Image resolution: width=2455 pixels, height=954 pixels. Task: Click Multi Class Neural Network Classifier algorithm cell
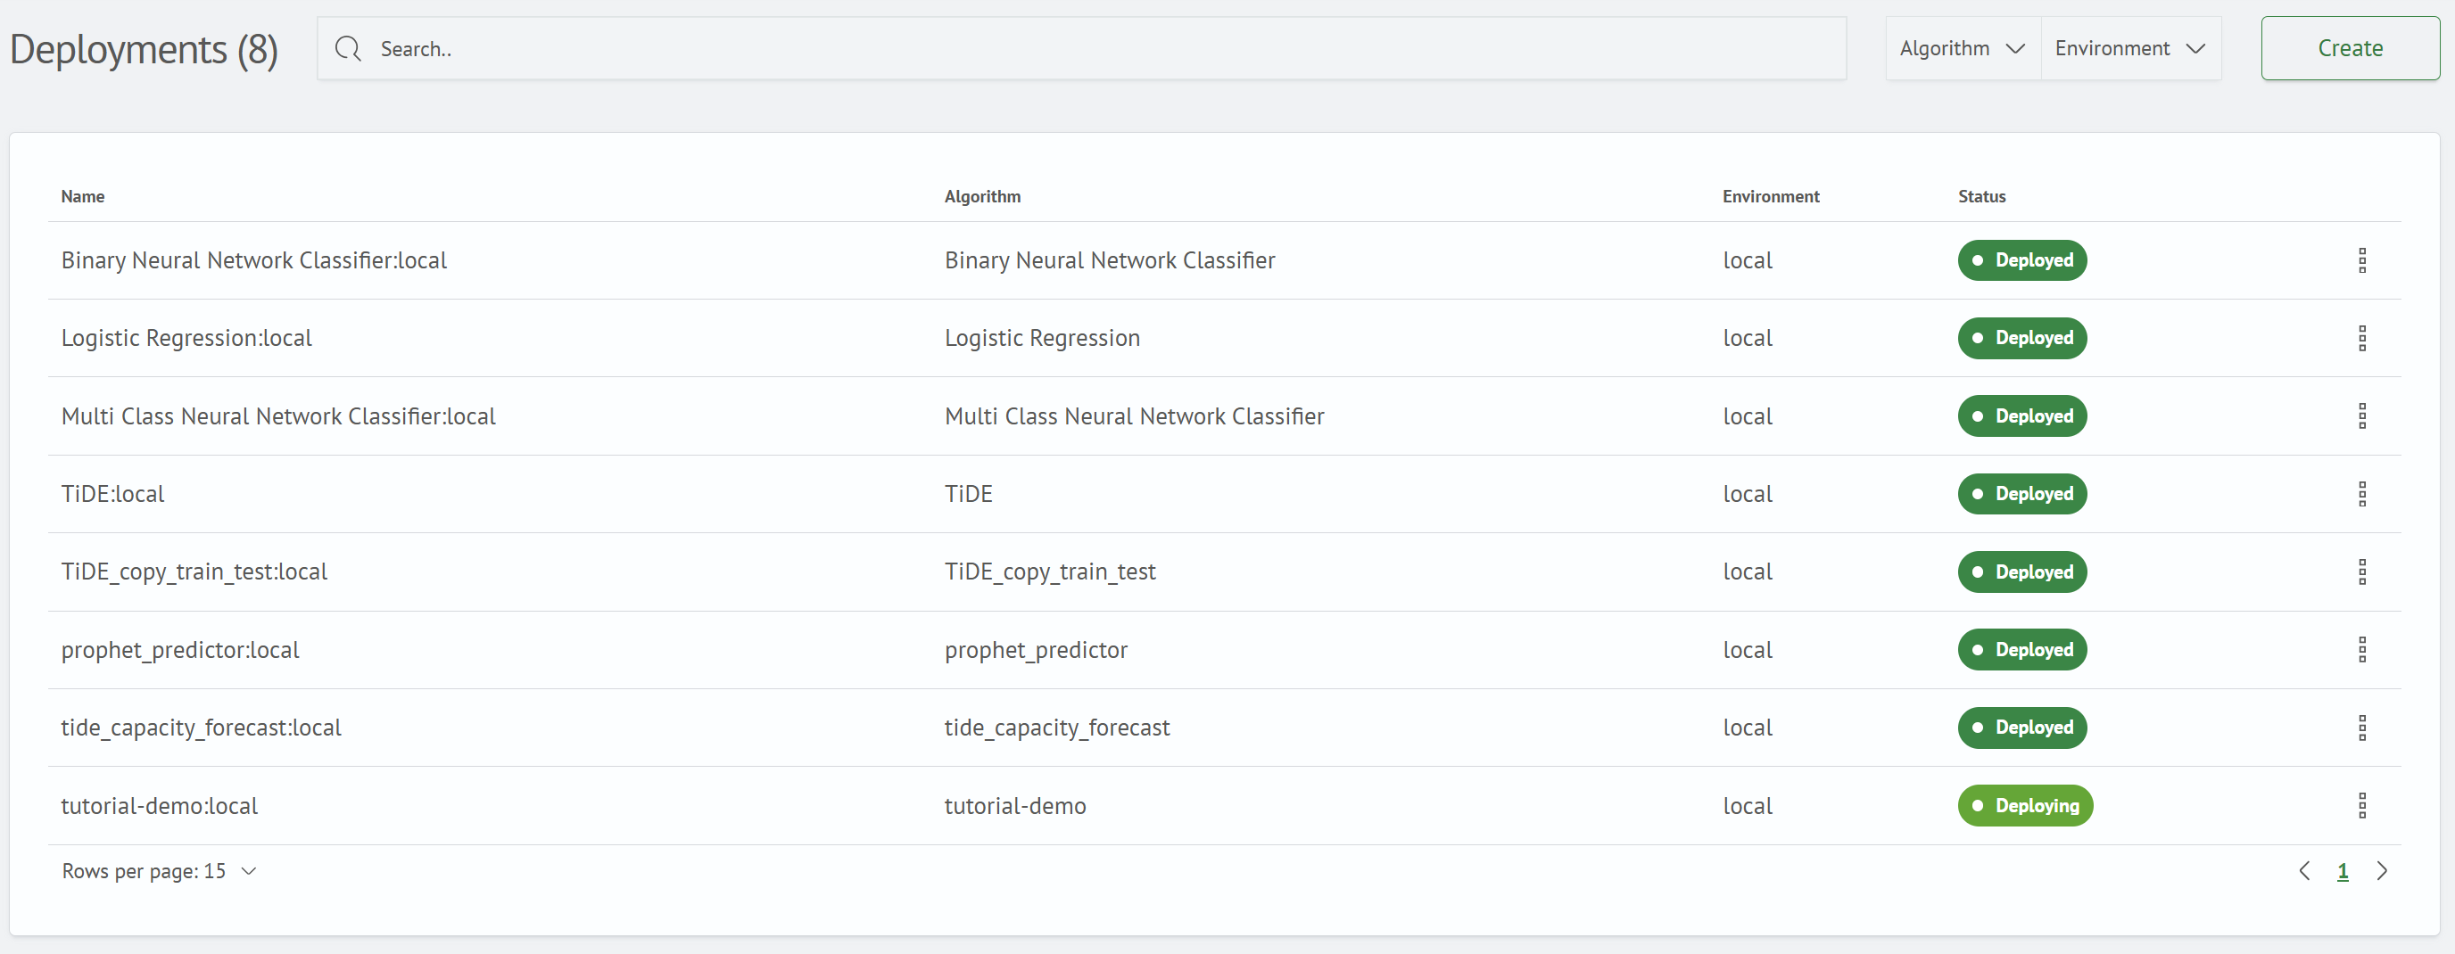1134,416
